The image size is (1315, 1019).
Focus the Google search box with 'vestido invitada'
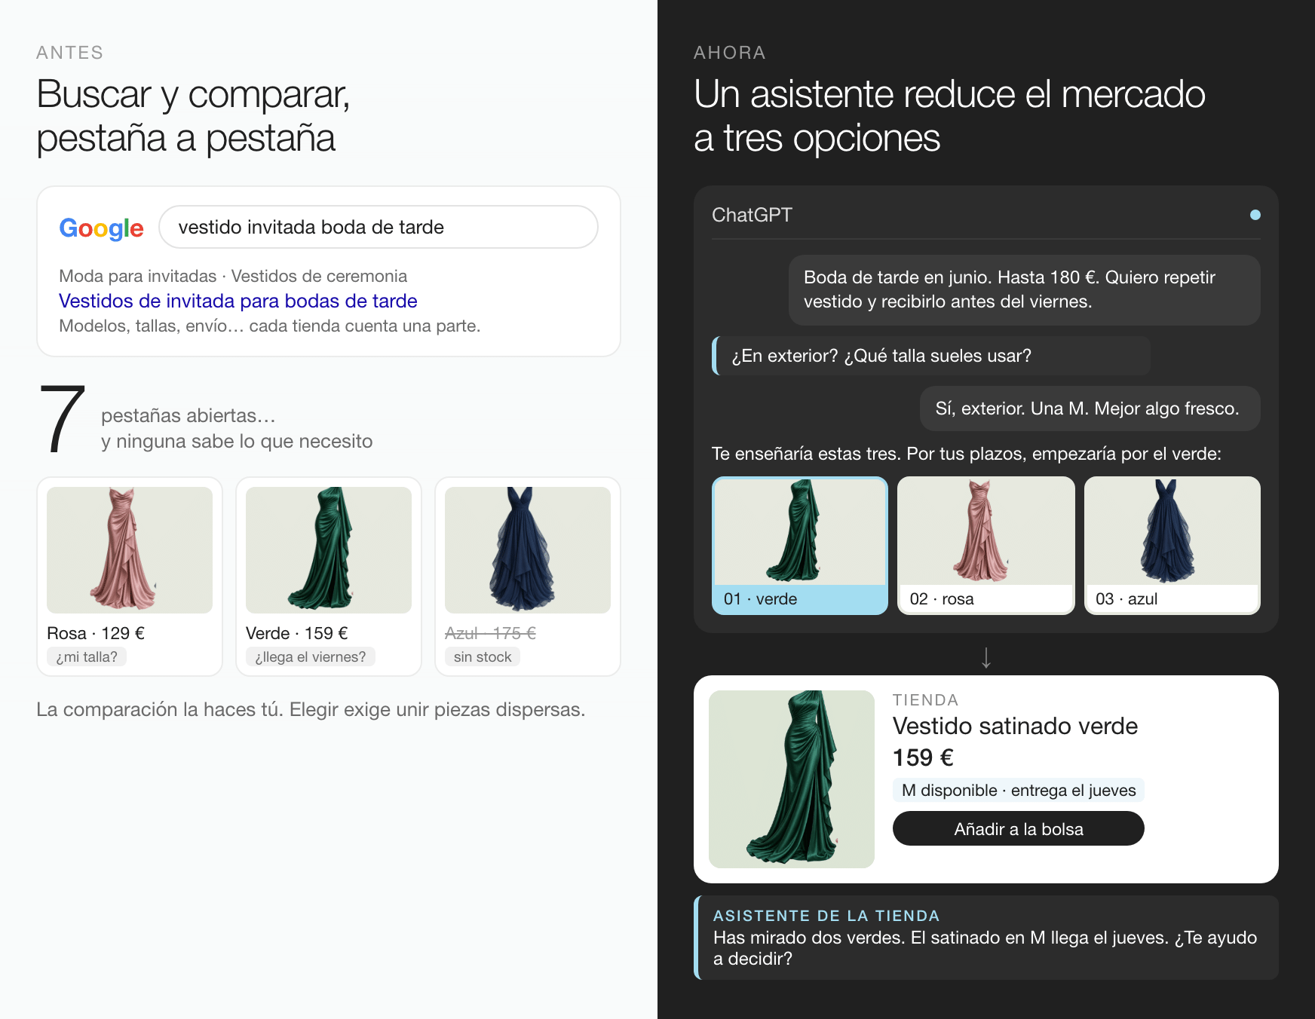pos(379,227)
